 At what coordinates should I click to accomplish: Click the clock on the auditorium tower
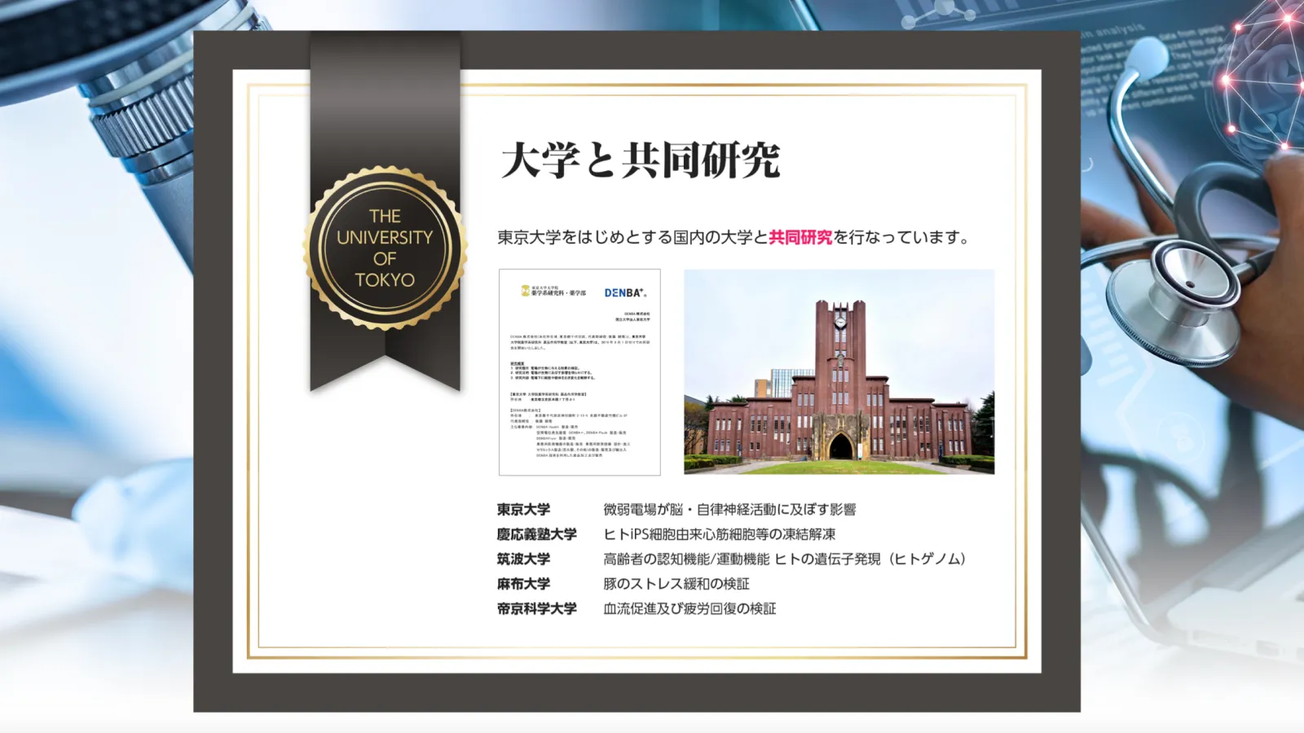coord(839,321)
